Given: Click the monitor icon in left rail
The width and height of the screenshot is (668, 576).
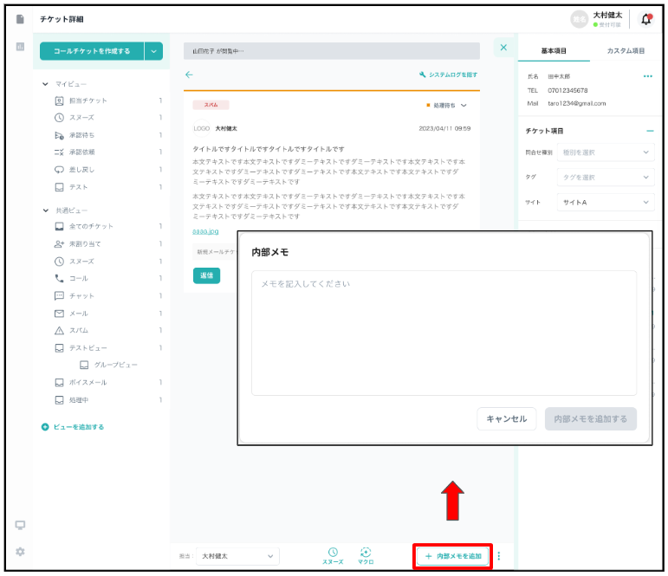Looking at the screenshot, I should 20,525.
